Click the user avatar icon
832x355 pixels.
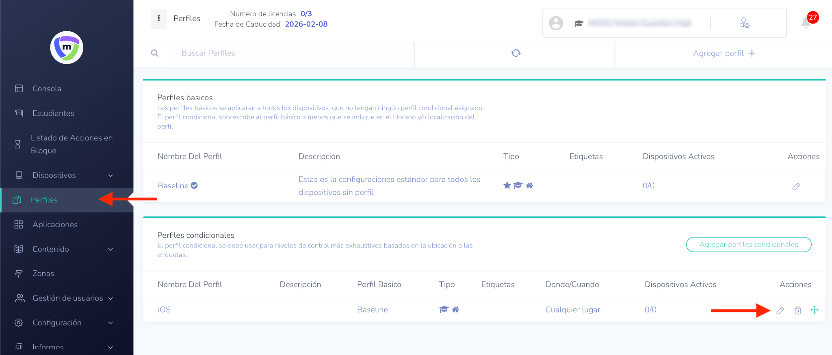556,23
